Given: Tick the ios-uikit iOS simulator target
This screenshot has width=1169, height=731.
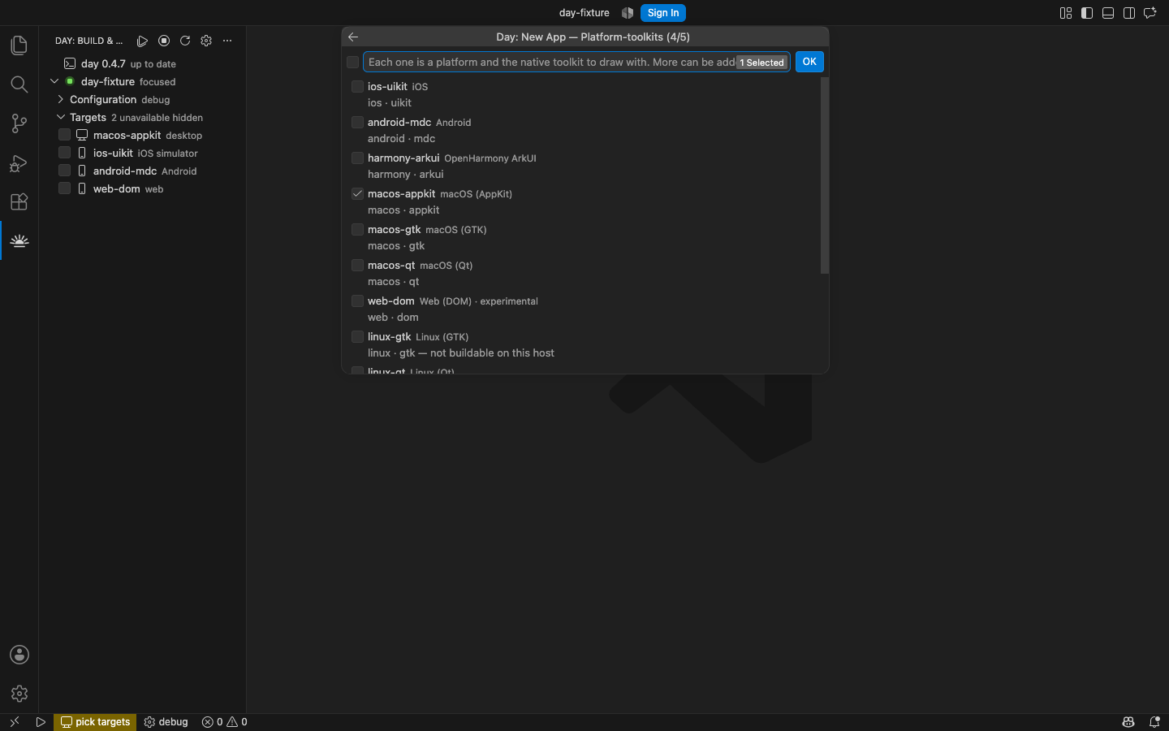Looking at the screenshot, I should pyautogui.click(x=64, y=153).
